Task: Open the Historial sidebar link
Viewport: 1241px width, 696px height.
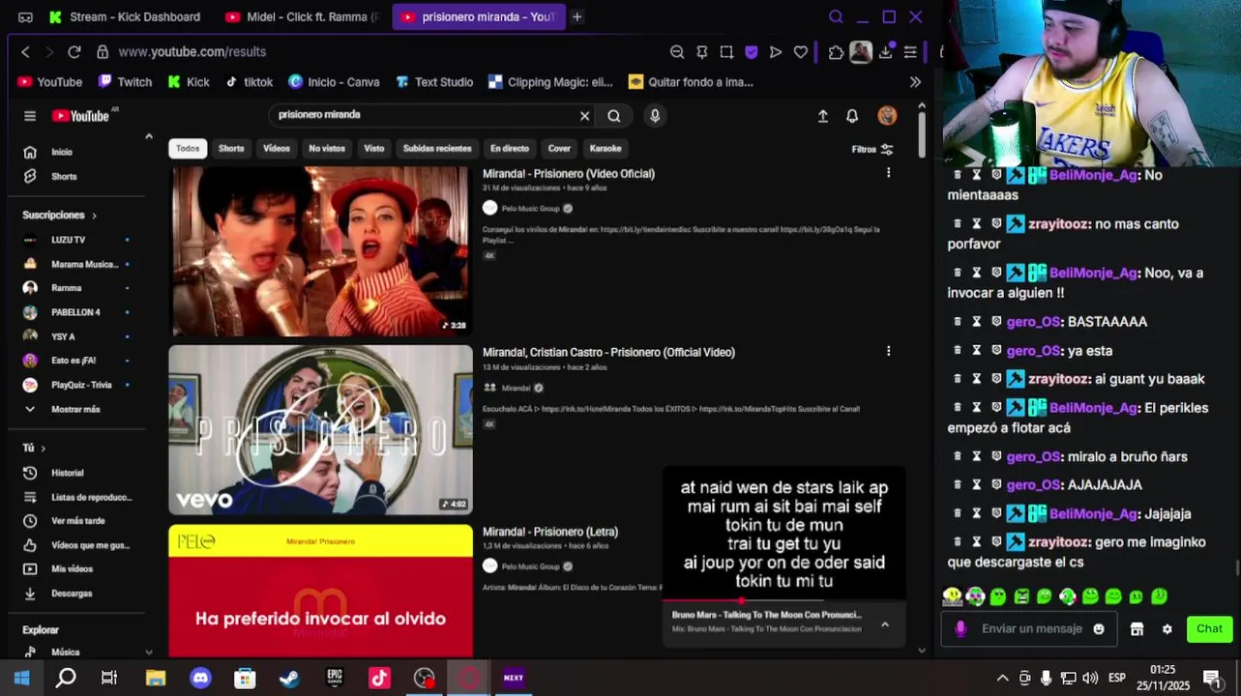Action: click(x=68, y=473)
